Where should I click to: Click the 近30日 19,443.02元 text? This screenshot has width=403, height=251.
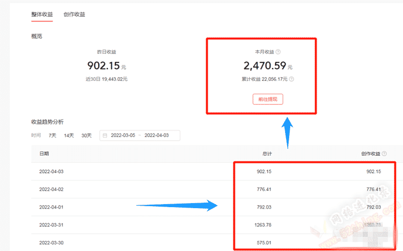click(x=107, y=79)
